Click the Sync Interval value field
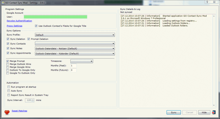The image size is (220, 119). coord(29,100)
